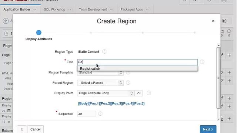Click into the Title input field
The image size is (237, 133).
pyautogui.click(x=137, y=62)
